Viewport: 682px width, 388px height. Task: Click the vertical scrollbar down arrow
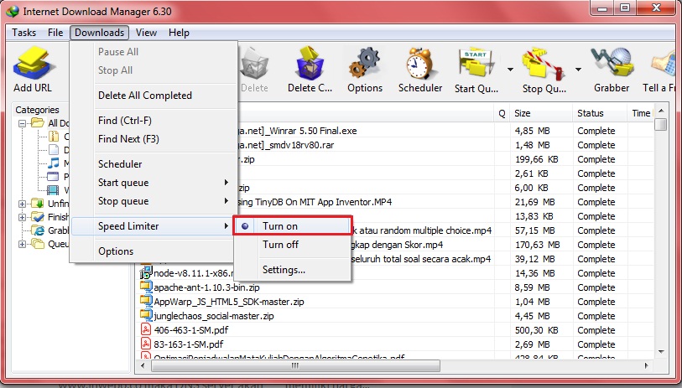pyautogui.click(x=661, y=351)
